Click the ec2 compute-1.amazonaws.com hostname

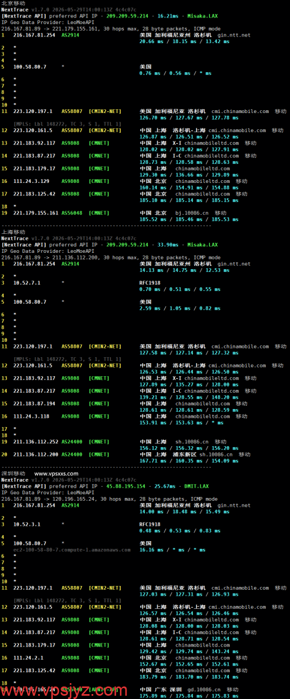tap(71, 550)
